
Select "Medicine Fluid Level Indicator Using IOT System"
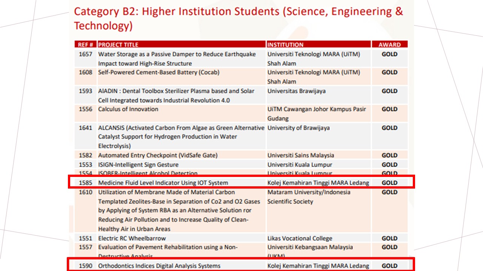click(163, 183)
